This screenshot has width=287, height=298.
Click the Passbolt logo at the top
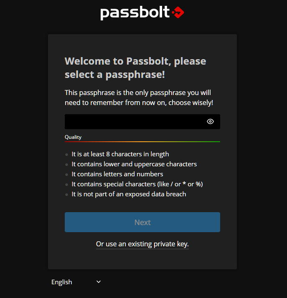click(x=142, y=13)
